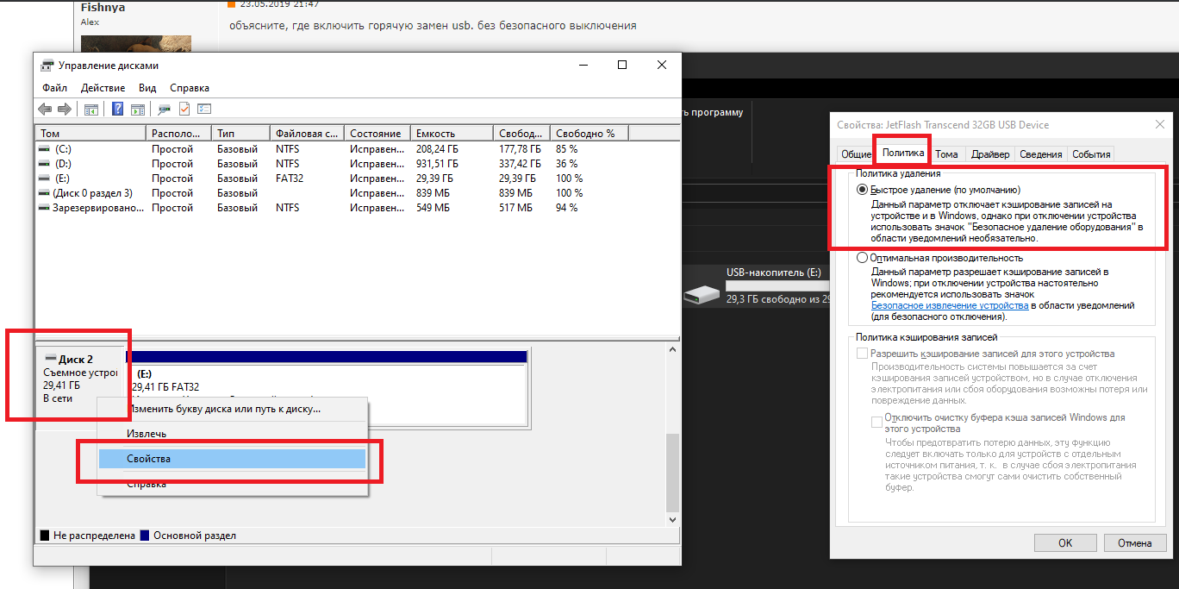Click the show/hide action pane icon
Screen dimensions: 1179x589
coord(138,110)
